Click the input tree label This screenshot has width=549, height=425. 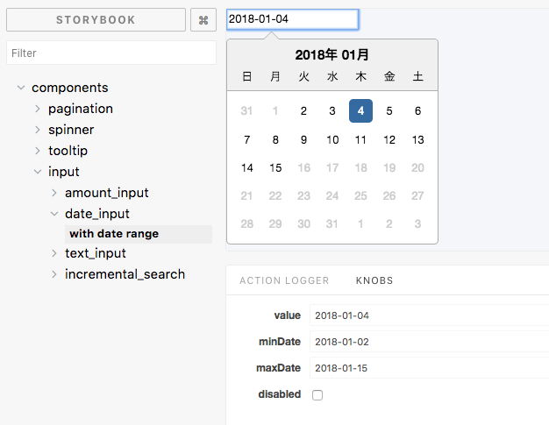pos(64,172)
